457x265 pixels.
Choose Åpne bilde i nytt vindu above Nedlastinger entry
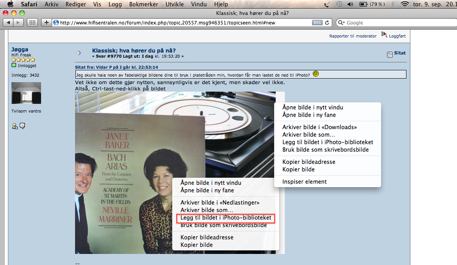tap(211, 183)
